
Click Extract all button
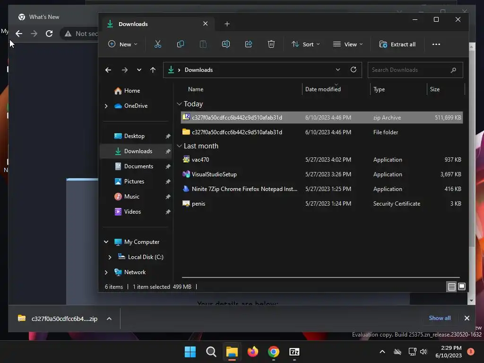(397, 44)
